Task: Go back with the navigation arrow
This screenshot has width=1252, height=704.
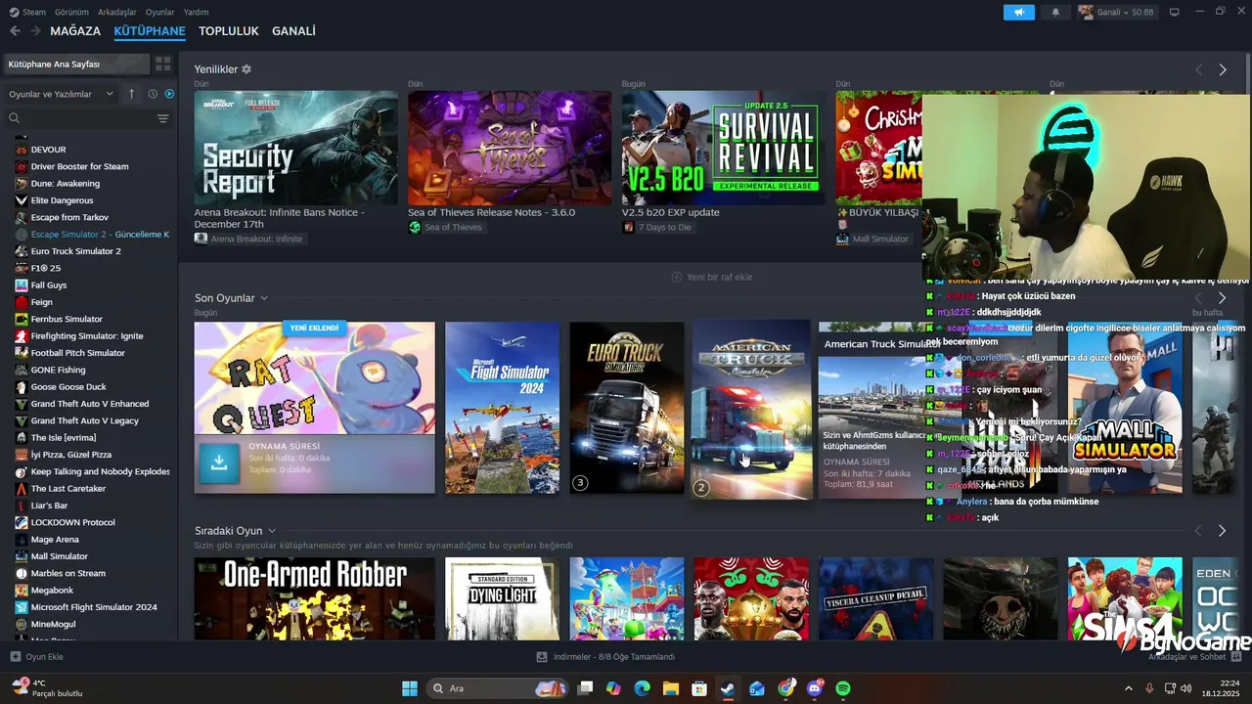Action: (x=15, y=31)
